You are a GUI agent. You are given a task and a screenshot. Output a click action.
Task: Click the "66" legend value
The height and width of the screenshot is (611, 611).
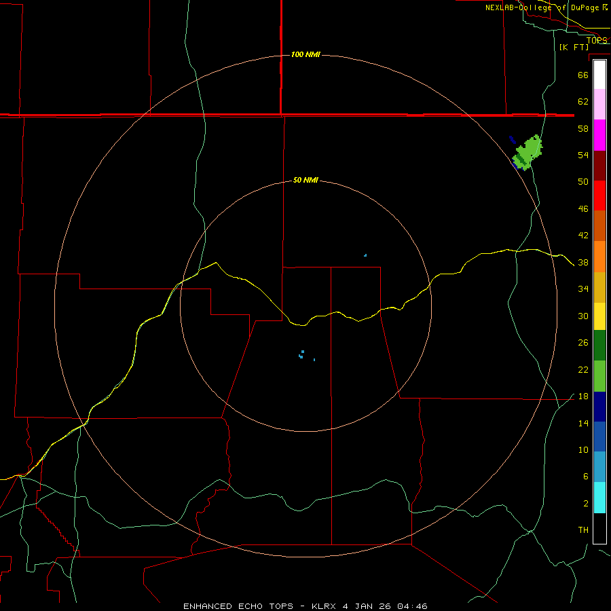[583, 75]
